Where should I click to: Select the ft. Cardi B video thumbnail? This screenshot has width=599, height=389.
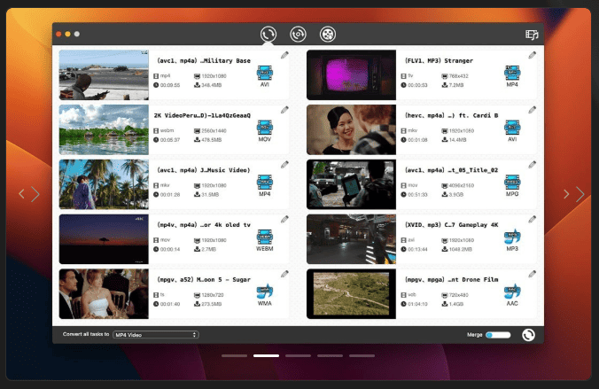tap(352, 130)
